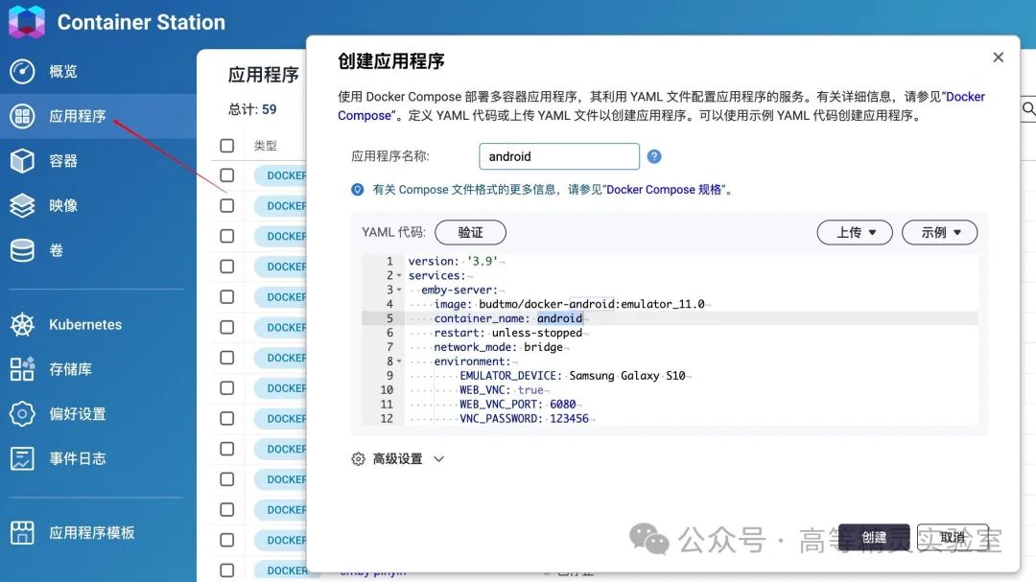Click the VNC_PASSWORD value 123456

coord(569,419)
